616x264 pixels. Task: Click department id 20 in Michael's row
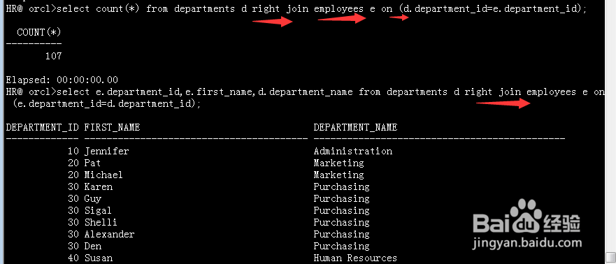pyautogui.click(x=73, y=175)
